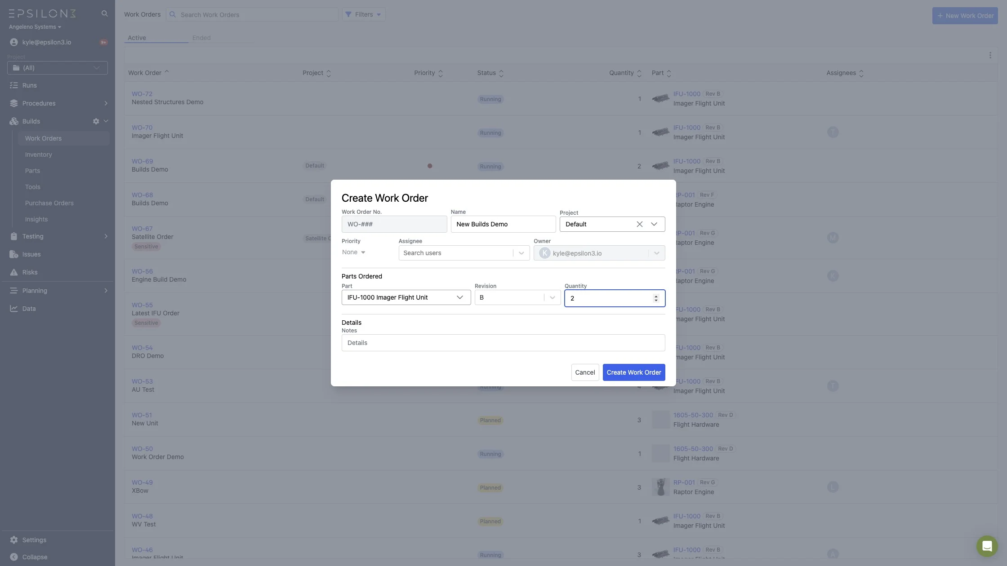
Task: Open the Assignee search users dropdown
Action: (521, 253)
